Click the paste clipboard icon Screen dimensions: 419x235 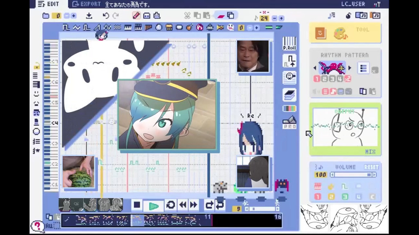pyautogui.click(x=206, y=16)
